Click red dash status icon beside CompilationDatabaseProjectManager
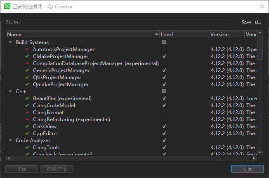Image resolution: width=269 pixels, height=178 pixels. pyautogui.click(x=27, y=63)
